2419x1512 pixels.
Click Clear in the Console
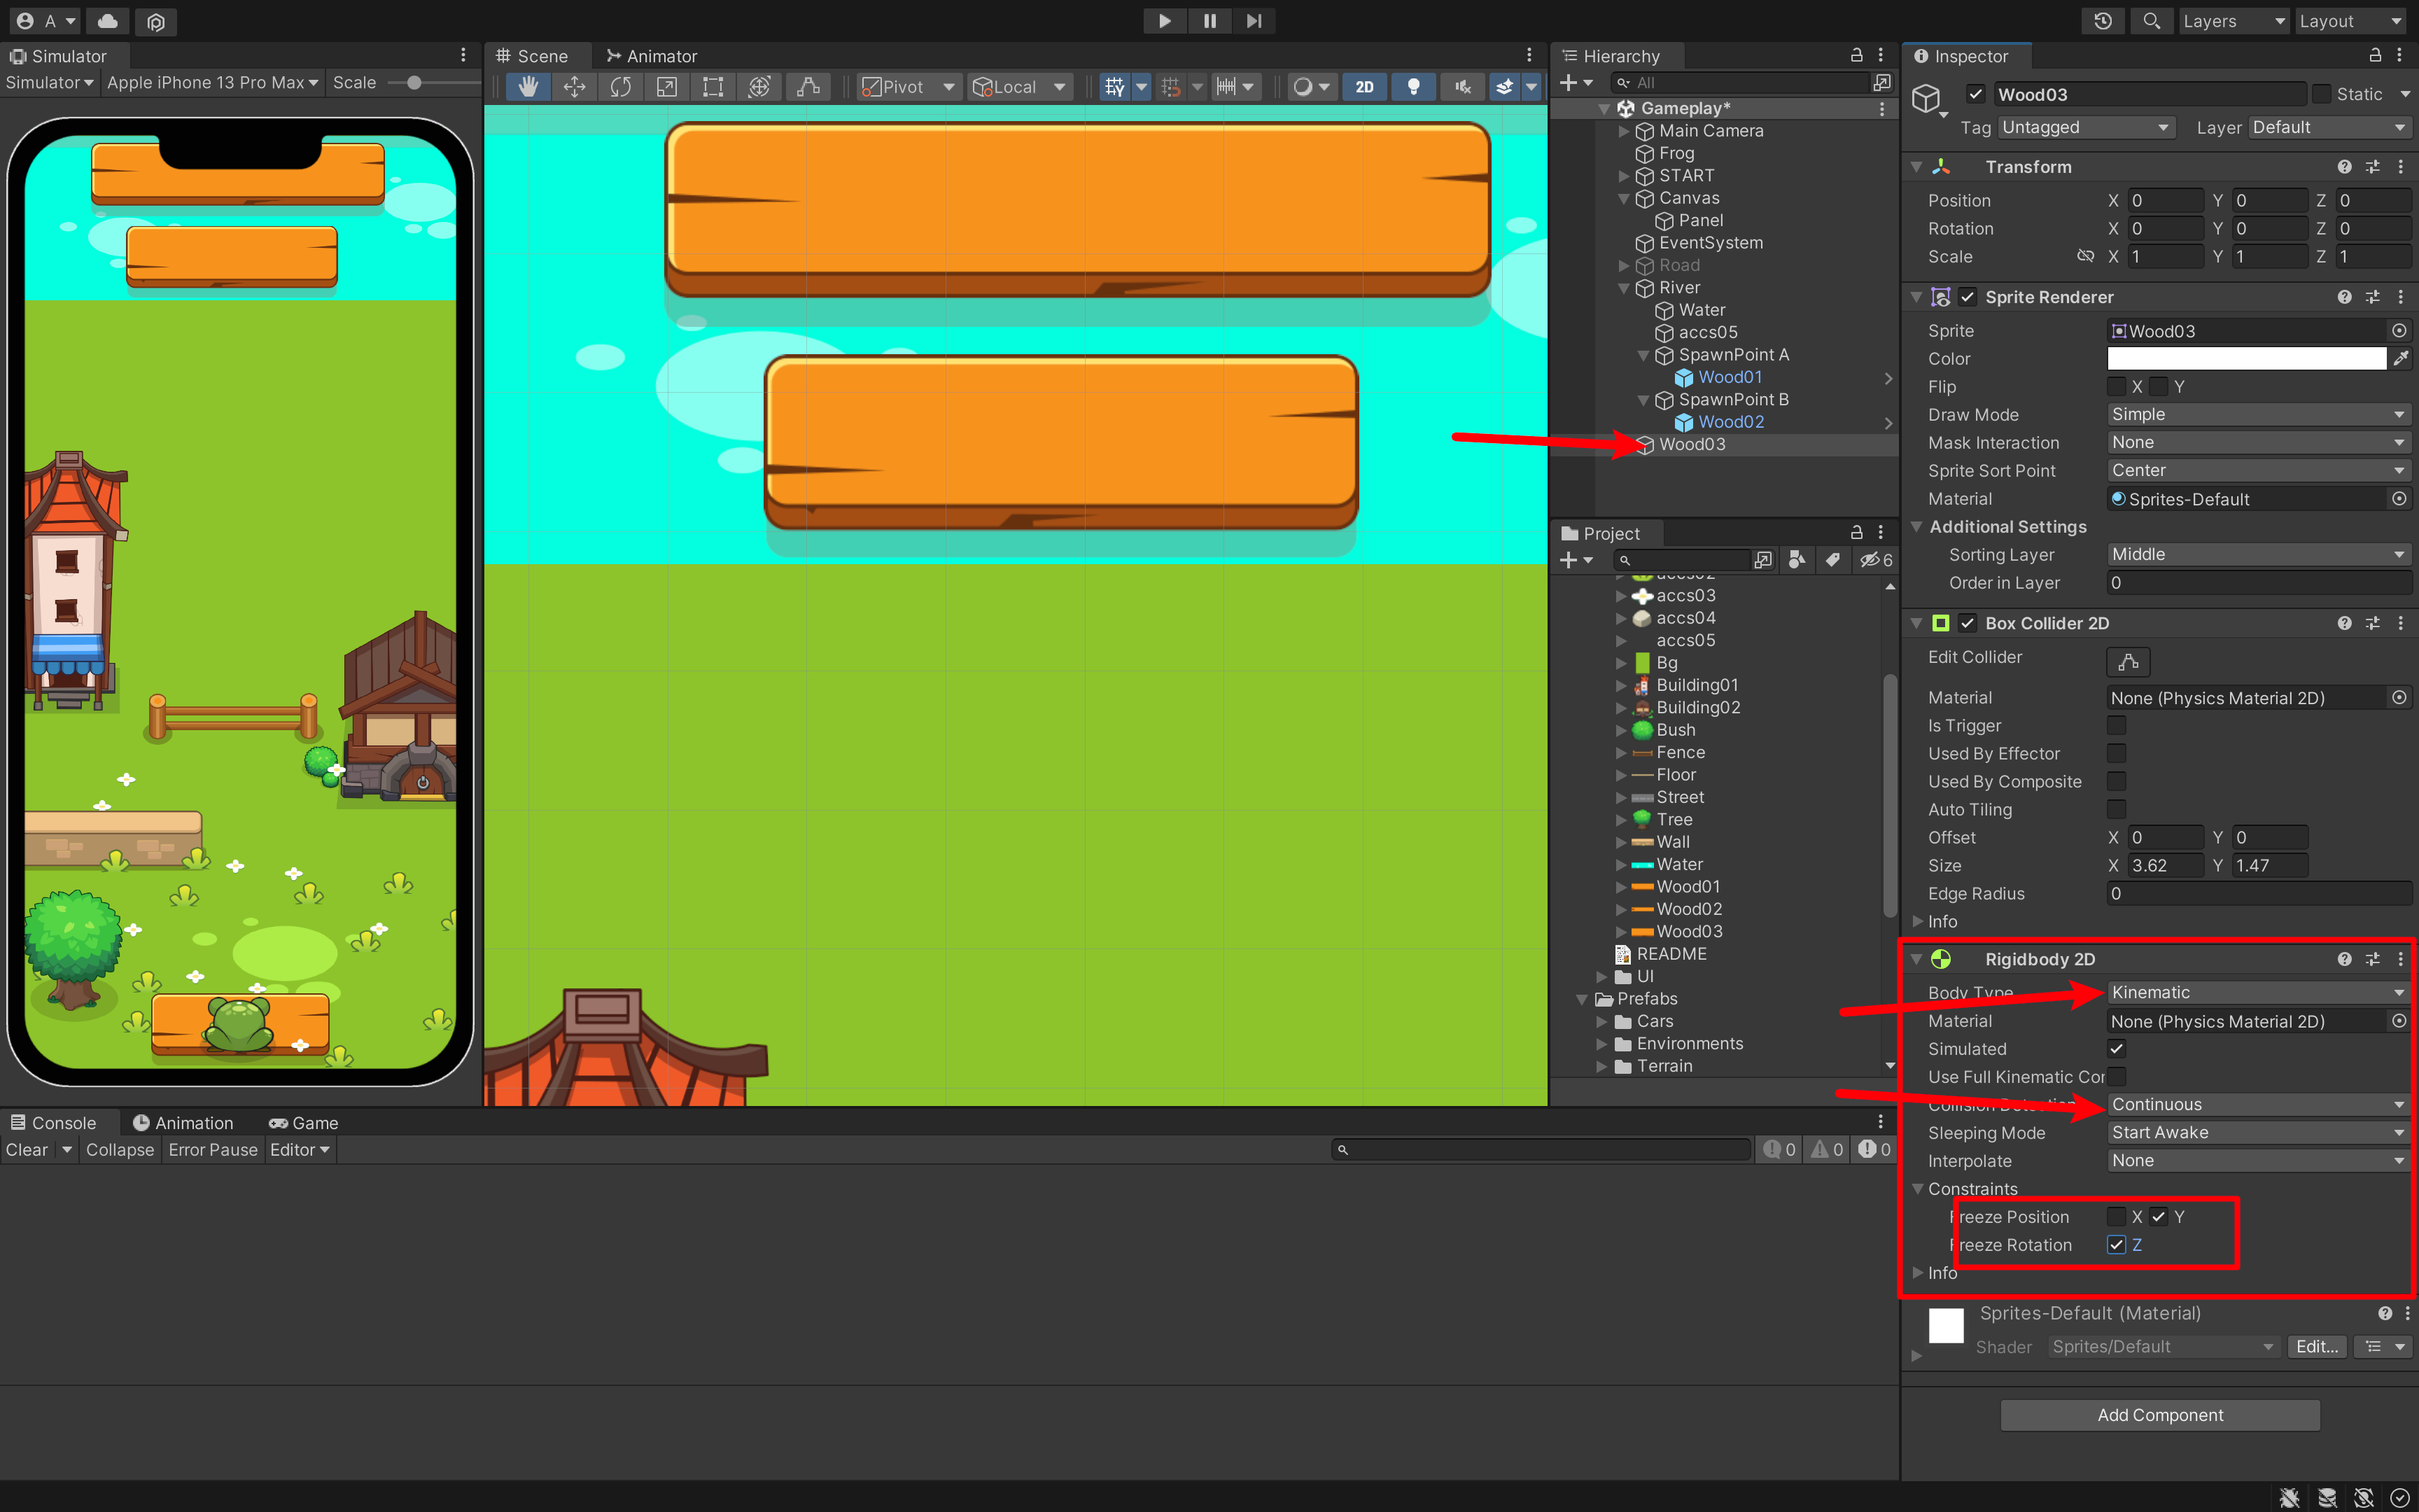click(x=26, y=1150)
